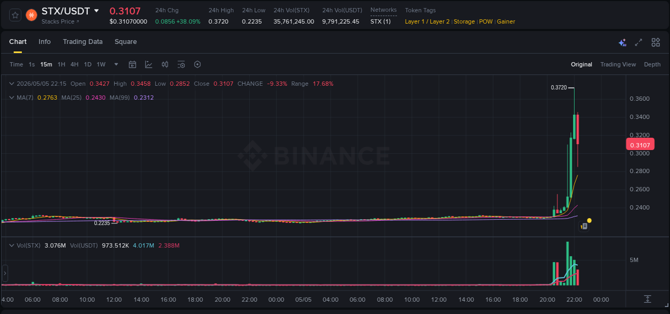
Task: Expand more time intervals dropdown
Action: [x=116, y=64]
